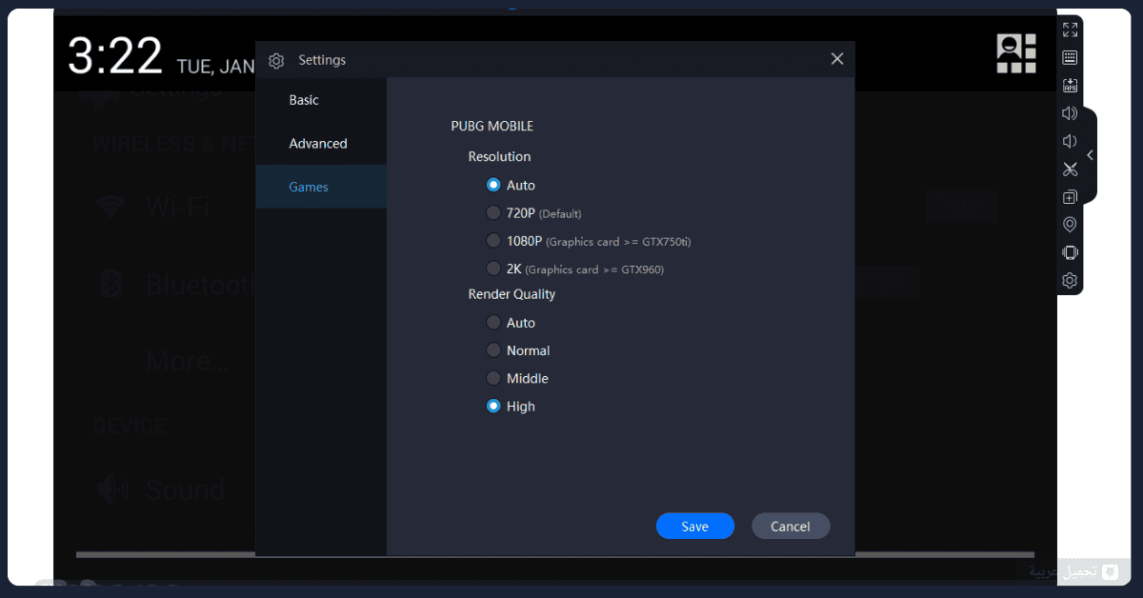Image resolution: width=1143 pixels, height=598 pixels.
Task: Click the gear icon in the Settings title bar
Action: point(276,61)
